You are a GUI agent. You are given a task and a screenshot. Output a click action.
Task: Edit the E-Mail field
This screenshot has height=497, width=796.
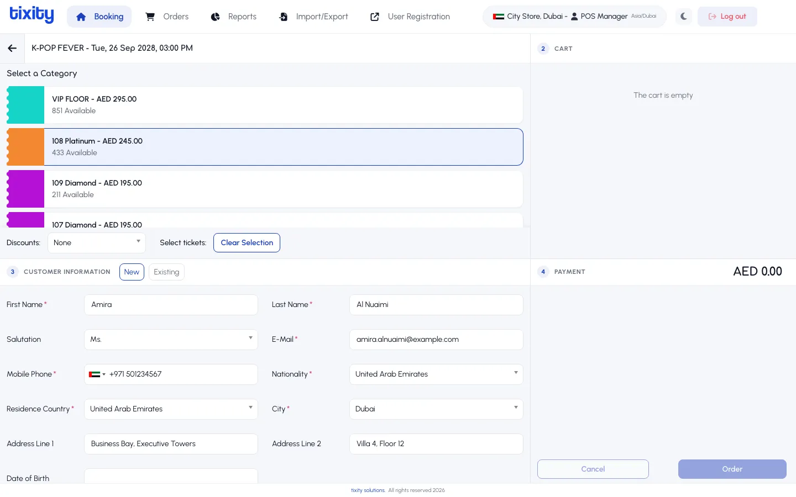(x=436, y=340)
